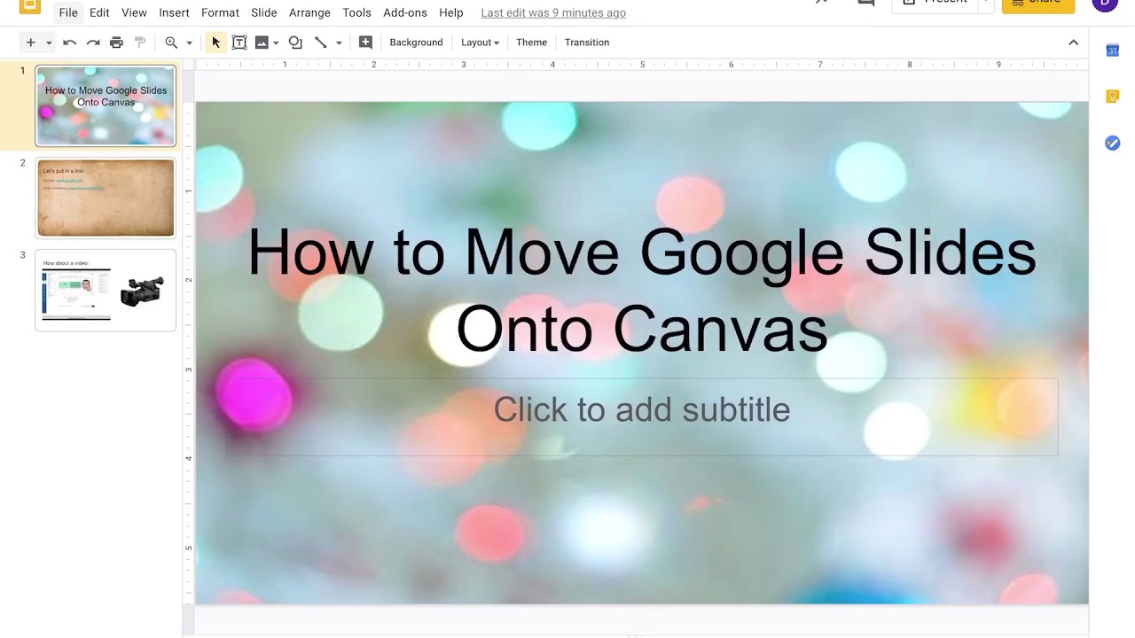Open the shape tool

[295, 43]
